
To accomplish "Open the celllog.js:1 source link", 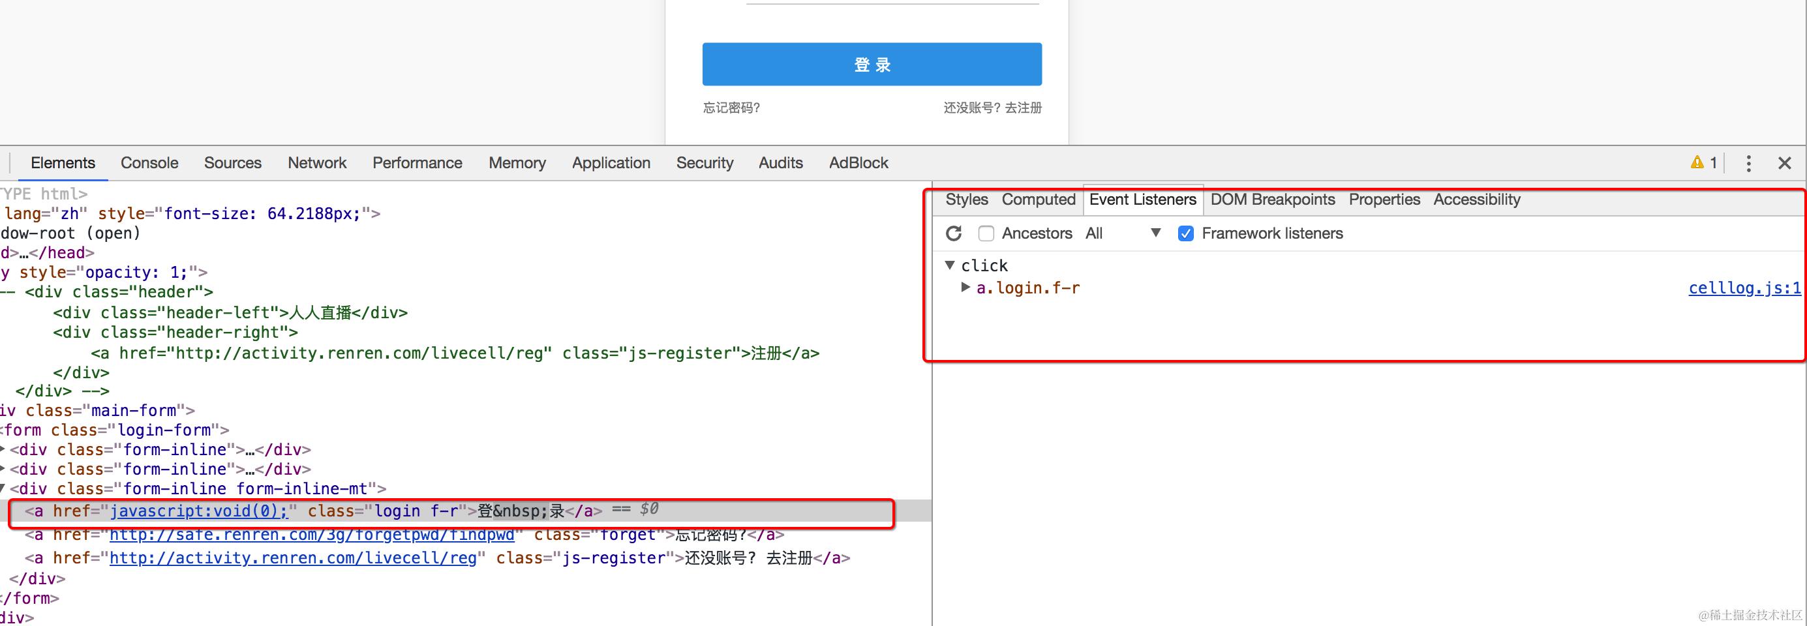I will 1744,288.
